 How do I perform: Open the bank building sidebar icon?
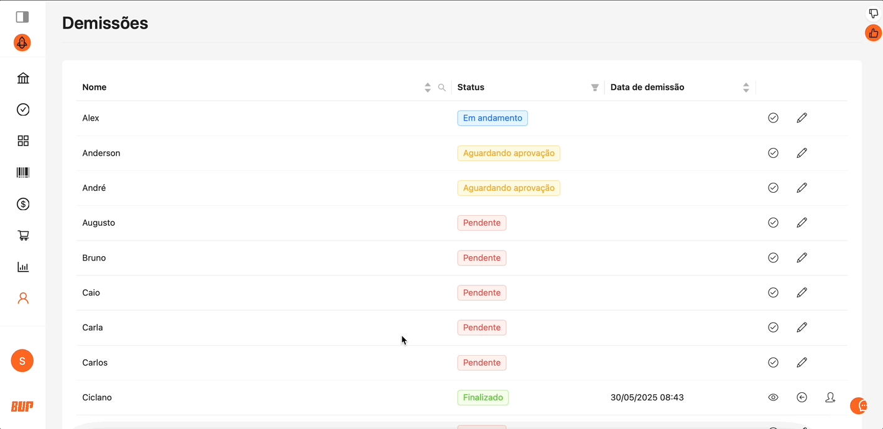[23, 78]
